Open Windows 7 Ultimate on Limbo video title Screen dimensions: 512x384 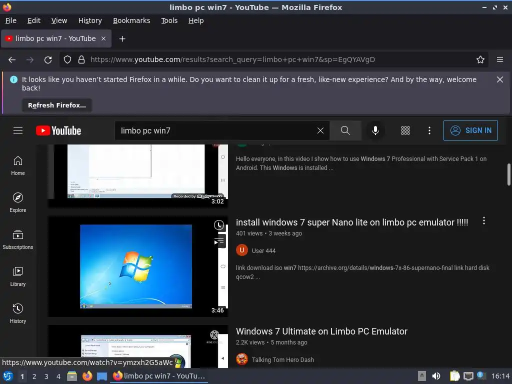pyautogui.click(x=321, y=331)
